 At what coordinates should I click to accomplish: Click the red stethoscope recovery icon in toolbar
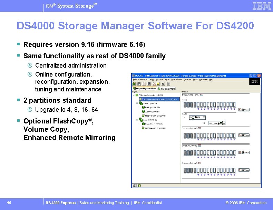[x=154, y=84]
